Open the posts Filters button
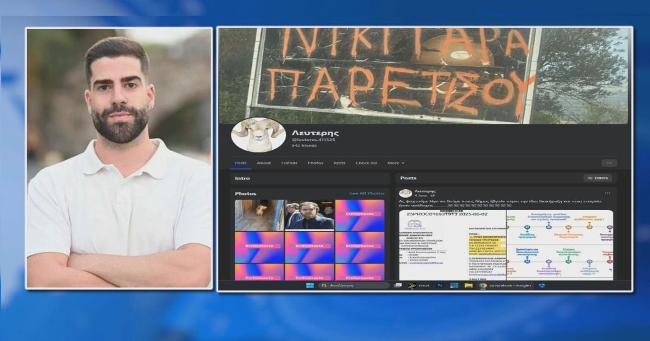This screenshot has width=650, height=341. point(598,178)
